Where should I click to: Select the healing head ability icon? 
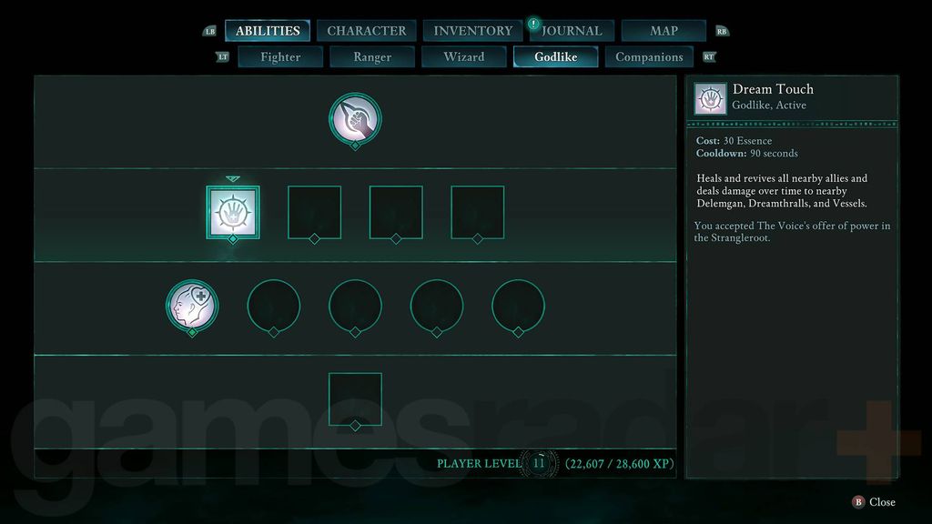pyautogui.click(x=191, y=307)
